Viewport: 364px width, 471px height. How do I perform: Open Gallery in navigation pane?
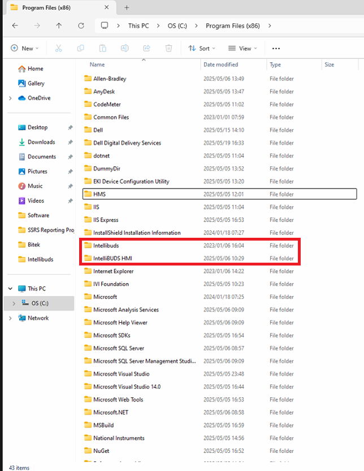pos(31,84)
